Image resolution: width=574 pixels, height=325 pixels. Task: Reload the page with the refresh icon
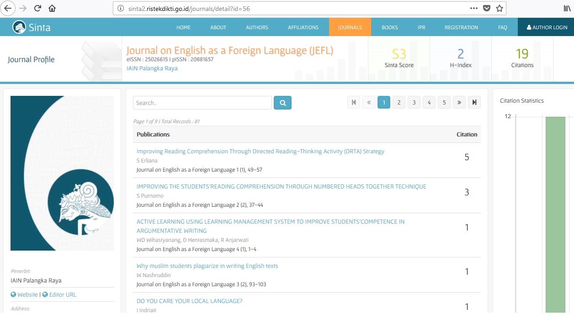pyautogui.click(x=37, y=8)
